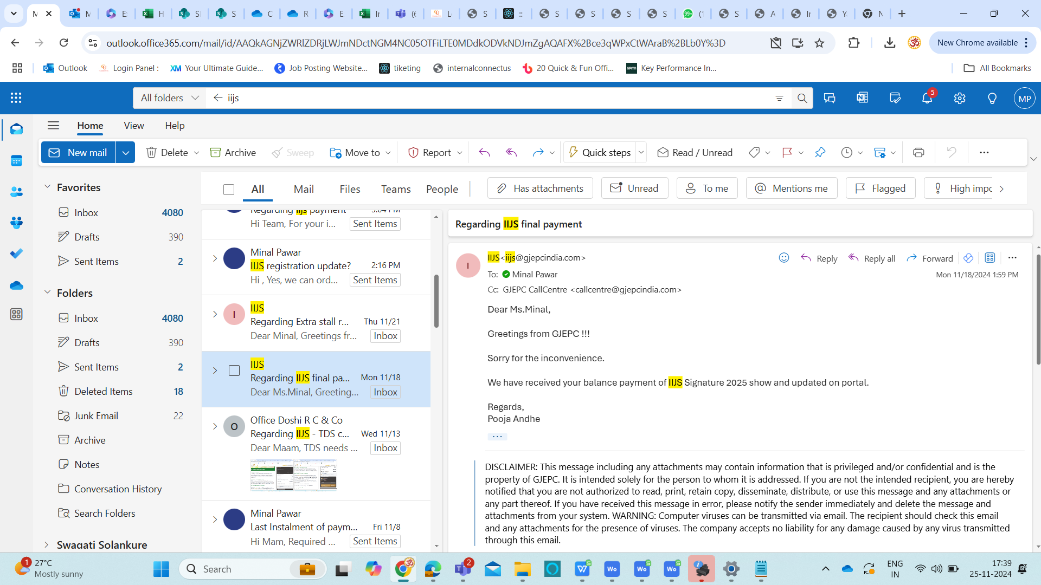
Task: Click the Reply arrow in the ribbon
Action: (484, 153)
